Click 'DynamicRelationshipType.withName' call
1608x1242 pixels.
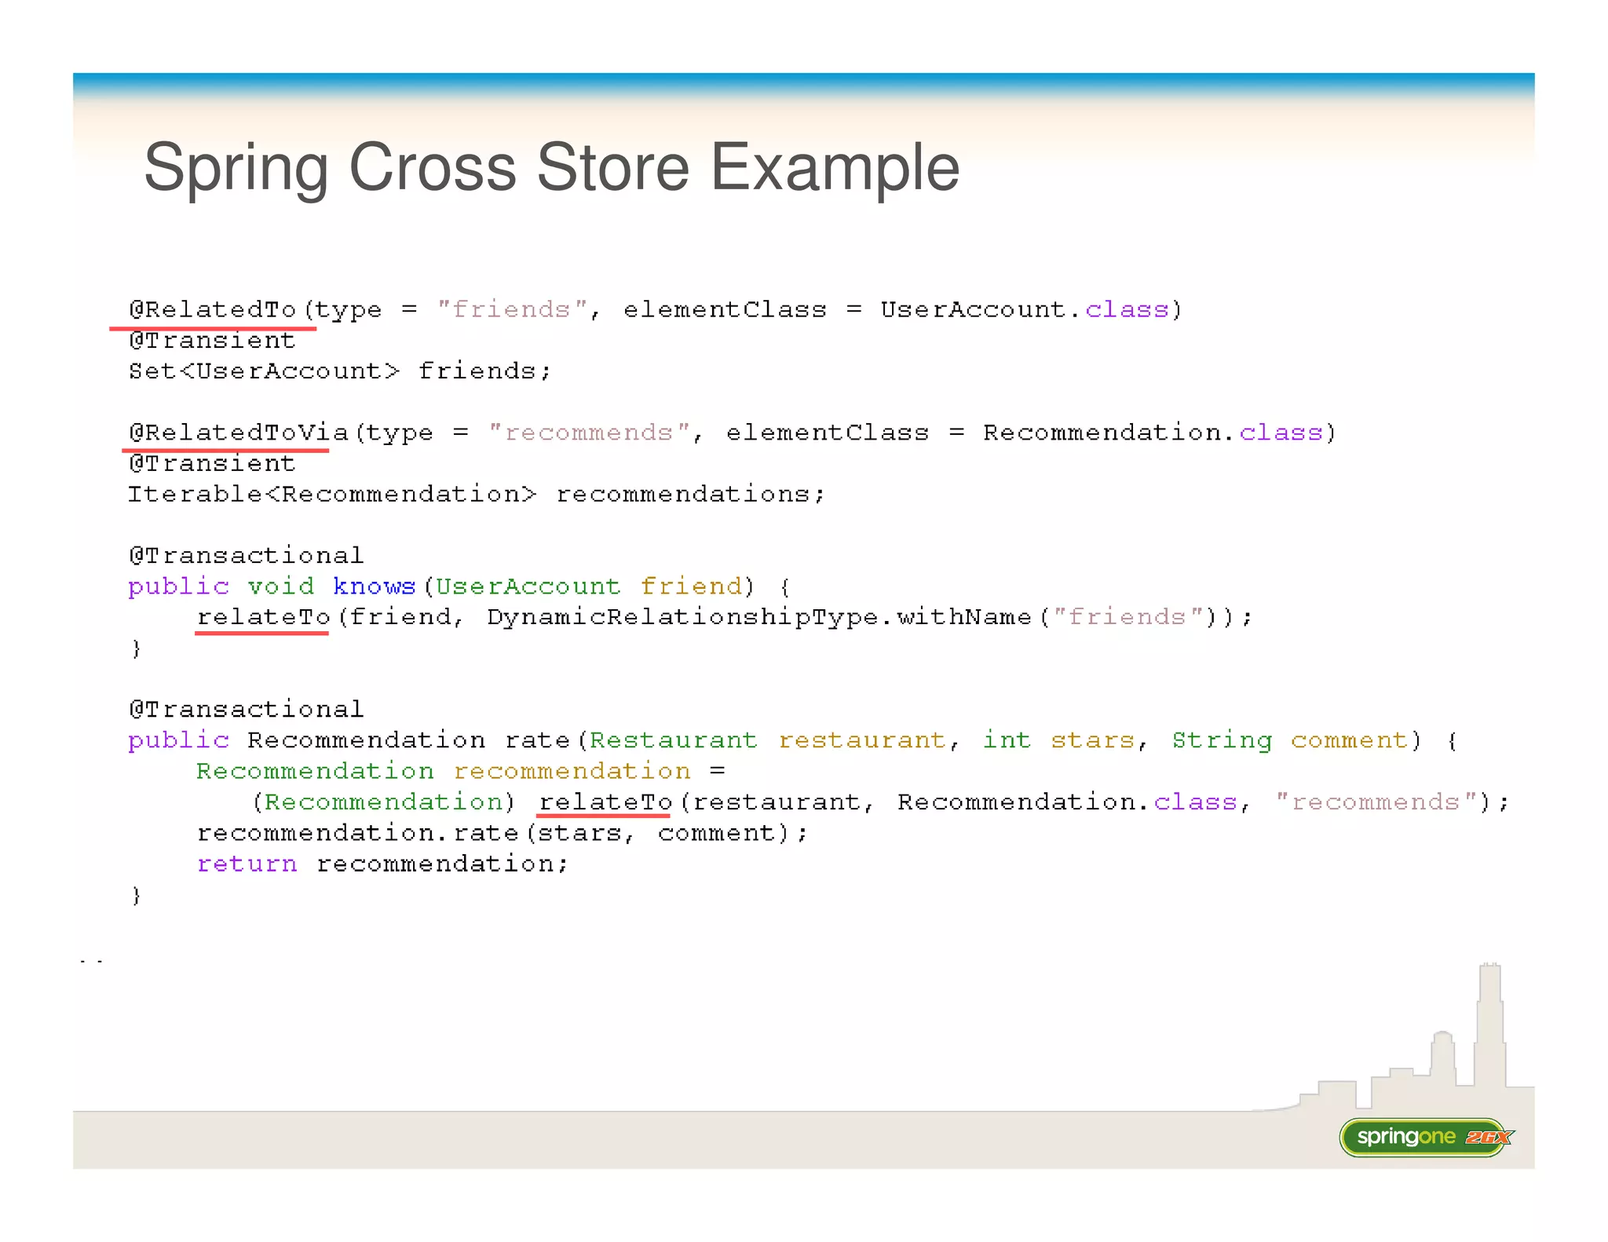(759, 617)
